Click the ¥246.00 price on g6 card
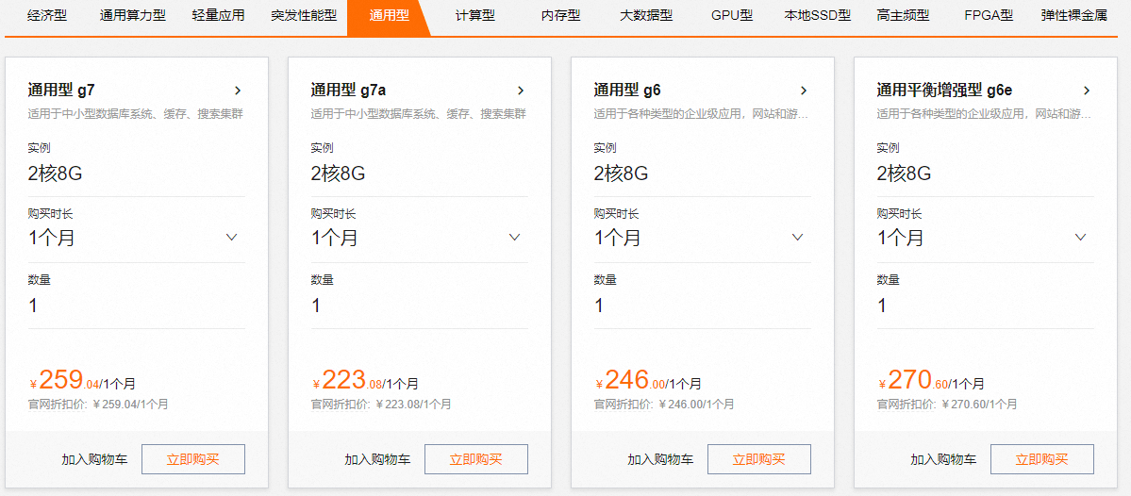The image size is (1131, 496). 630,380
